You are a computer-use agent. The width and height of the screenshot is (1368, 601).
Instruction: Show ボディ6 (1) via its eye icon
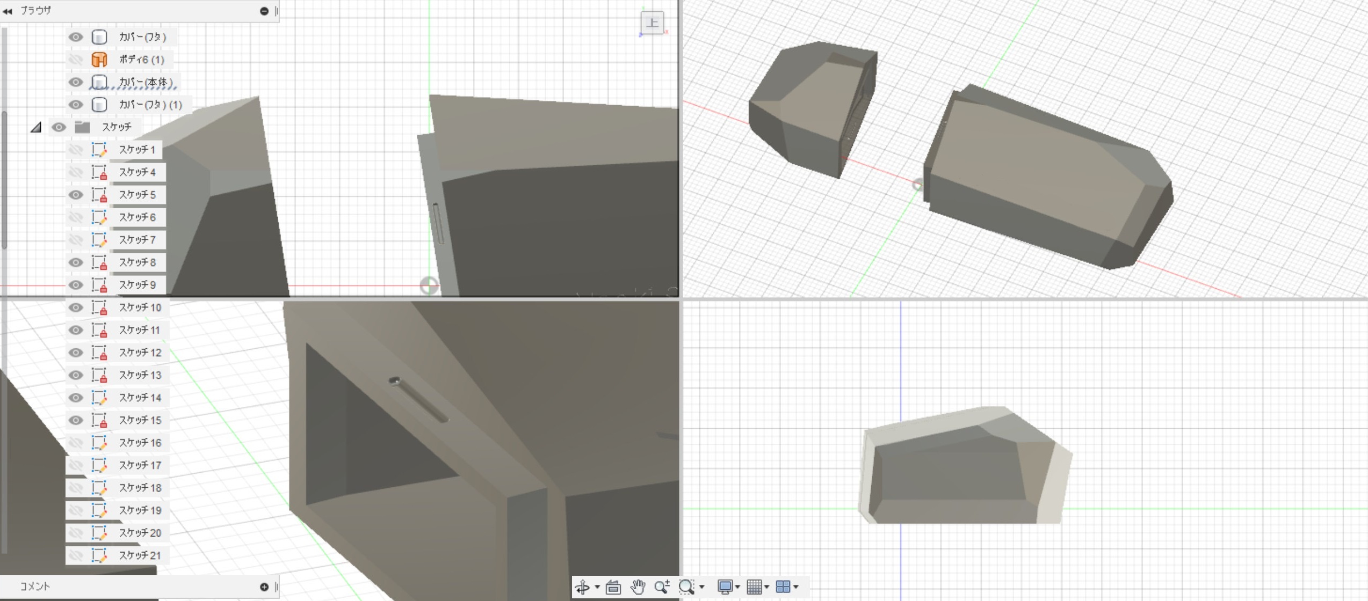tap(76, 60)
